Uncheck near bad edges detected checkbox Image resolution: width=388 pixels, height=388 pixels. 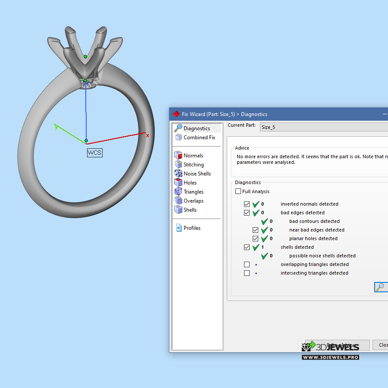tap(255, 230)
